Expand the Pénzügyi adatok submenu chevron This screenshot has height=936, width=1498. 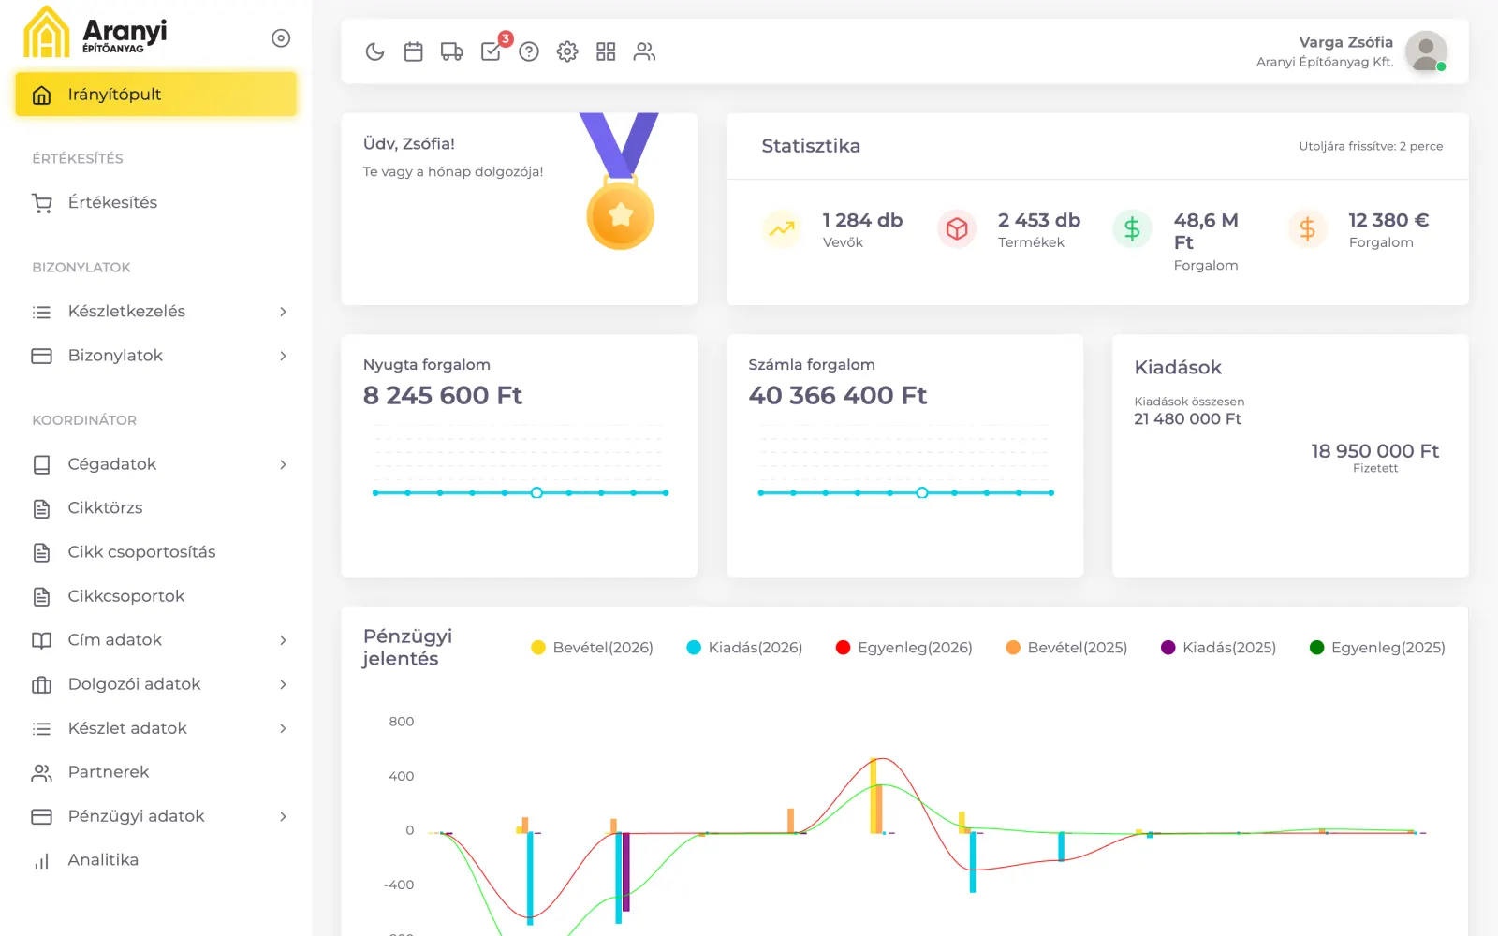tap(283, 816)
